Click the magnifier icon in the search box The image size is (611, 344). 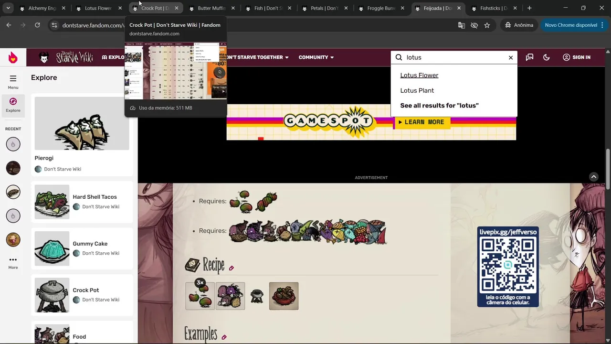pos(399,57)
